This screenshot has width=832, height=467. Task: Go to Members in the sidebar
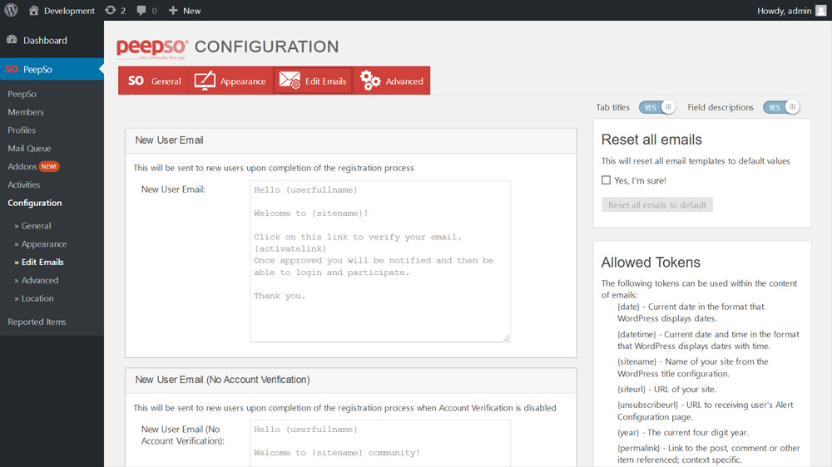tap(26, 112)
